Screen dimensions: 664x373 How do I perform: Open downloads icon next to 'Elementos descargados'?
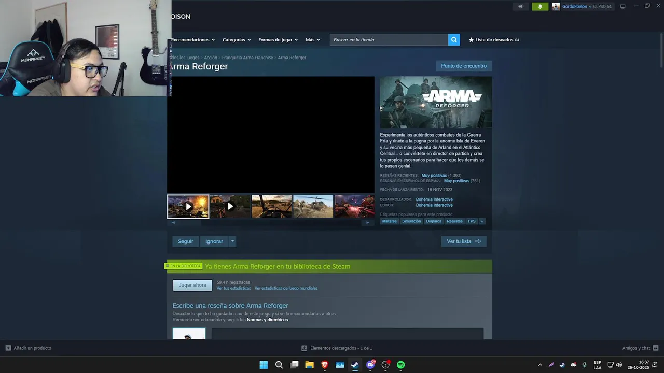(x=305, y=348)
